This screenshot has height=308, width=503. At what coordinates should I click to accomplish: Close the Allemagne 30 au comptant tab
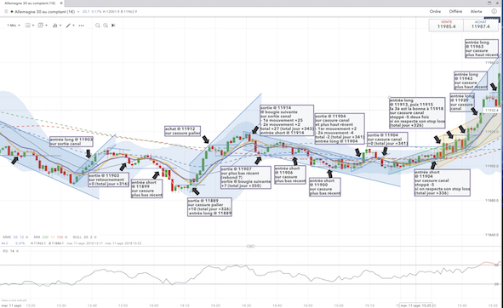tap(61, 3)
